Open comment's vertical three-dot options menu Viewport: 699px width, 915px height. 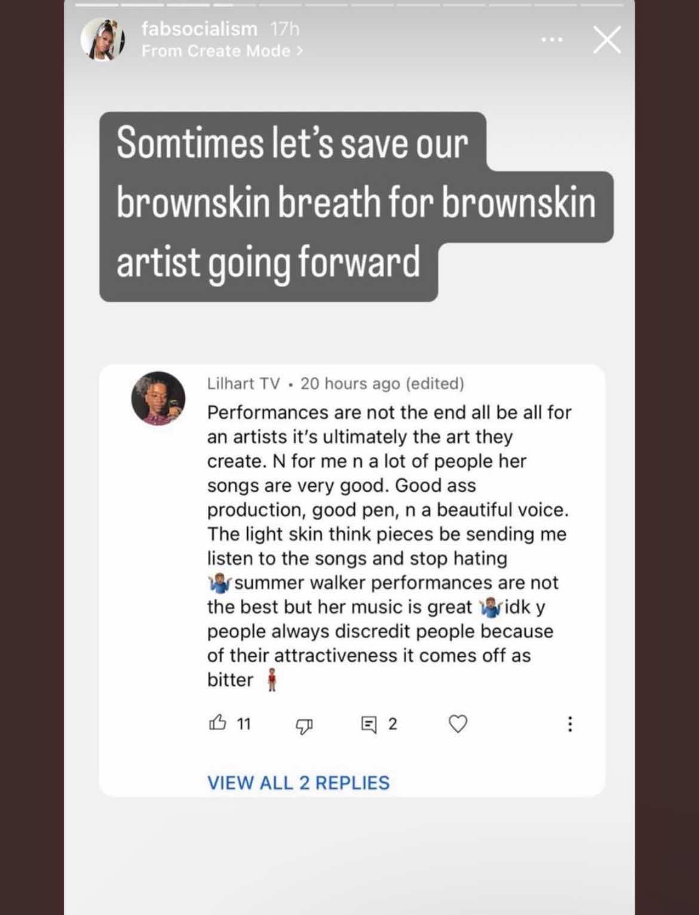pyautogui.click(x=570, y=724)
